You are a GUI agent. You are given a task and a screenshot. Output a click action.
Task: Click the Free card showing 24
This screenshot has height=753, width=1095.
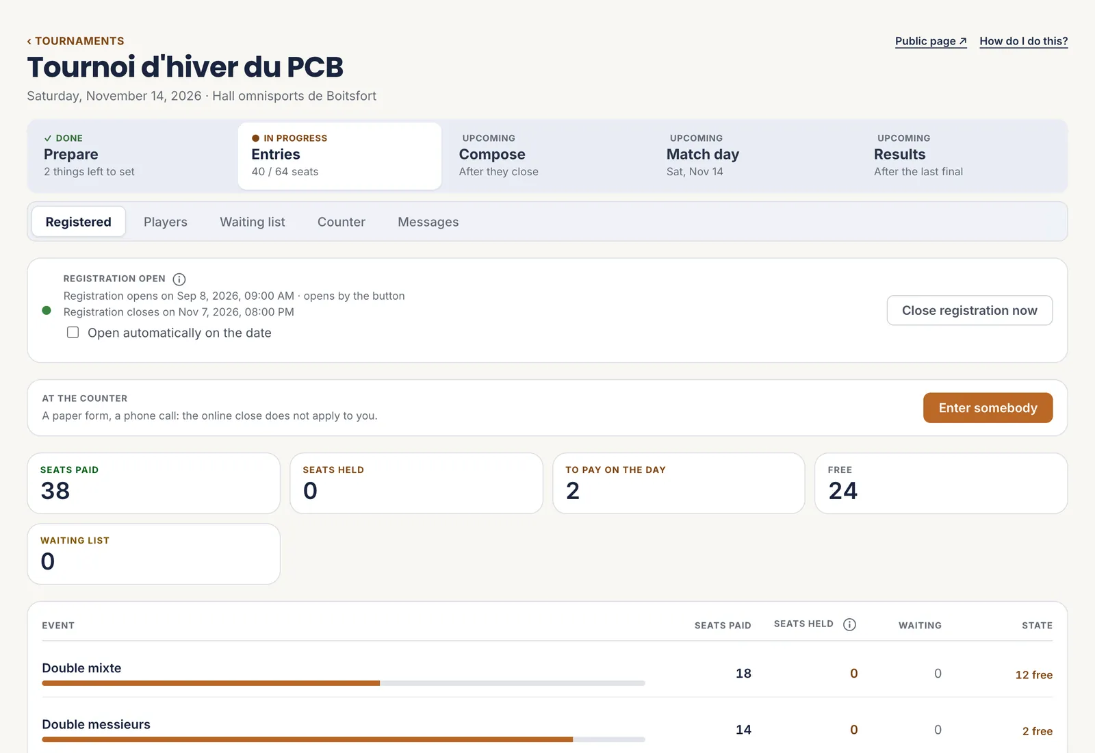941,483
